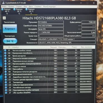Click the Хорошо health status button
Viewport: 103px width, 103px height.
(x=10, y=29)
